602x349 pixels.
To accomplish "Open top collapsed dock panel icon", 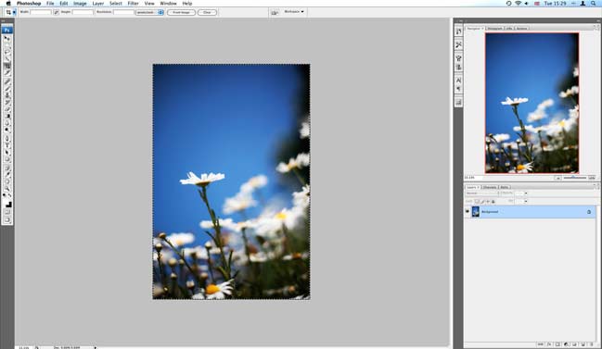I will [459, 31].
